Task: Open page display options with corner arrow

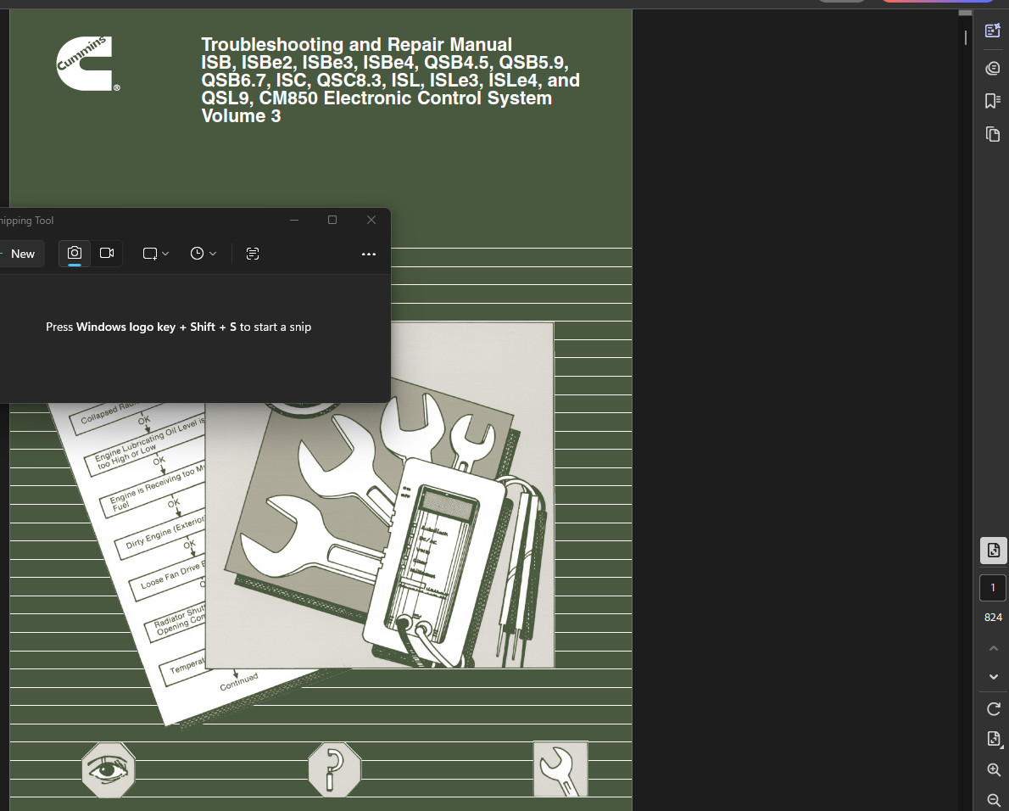Action: (993, 739)
